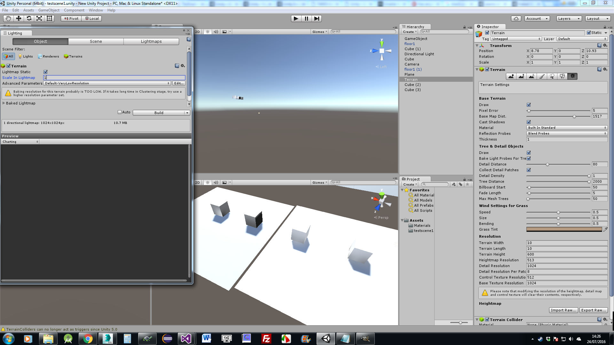Select Place Trees terrain tool
The height and width of the screenshot is (345, 614).
tap(552, 76)
